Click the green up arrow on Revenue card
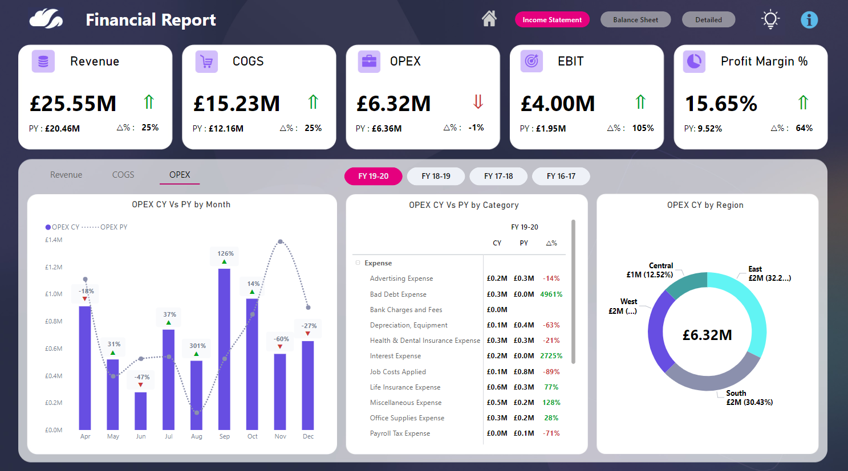Viewport: 848px width, 471px height. (149, 102)
